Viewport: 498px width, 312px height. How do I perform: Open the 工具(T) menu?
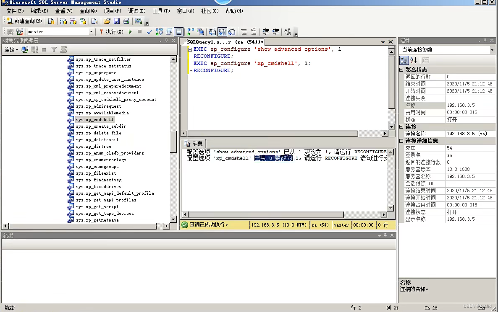click(161, 11)
